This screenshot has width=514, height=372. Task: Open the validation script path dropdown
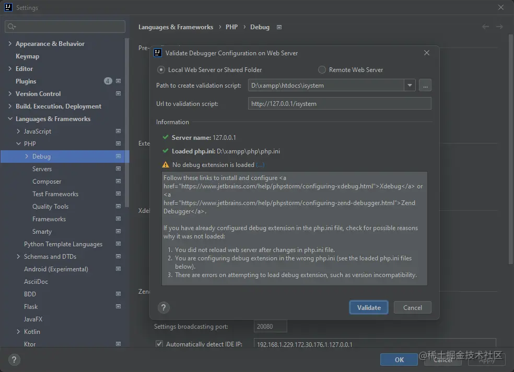[x=410, y=86]
